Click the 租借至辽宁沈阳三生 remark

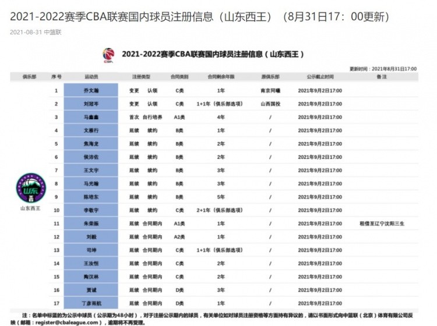tap(382, 224)
